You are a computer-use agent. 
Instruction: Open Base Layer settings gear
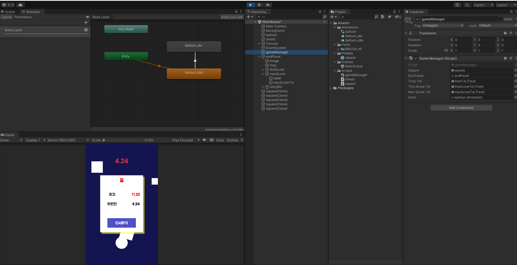(x=86, y=30)
